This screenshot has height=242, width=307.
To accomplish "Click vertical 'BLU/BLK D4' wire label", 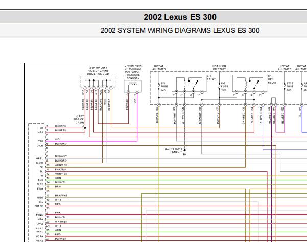I will [x=261, y=115].
